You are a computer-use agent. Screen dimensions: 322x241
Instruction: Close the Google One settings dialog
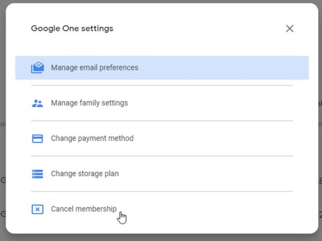tap(290, 29)
